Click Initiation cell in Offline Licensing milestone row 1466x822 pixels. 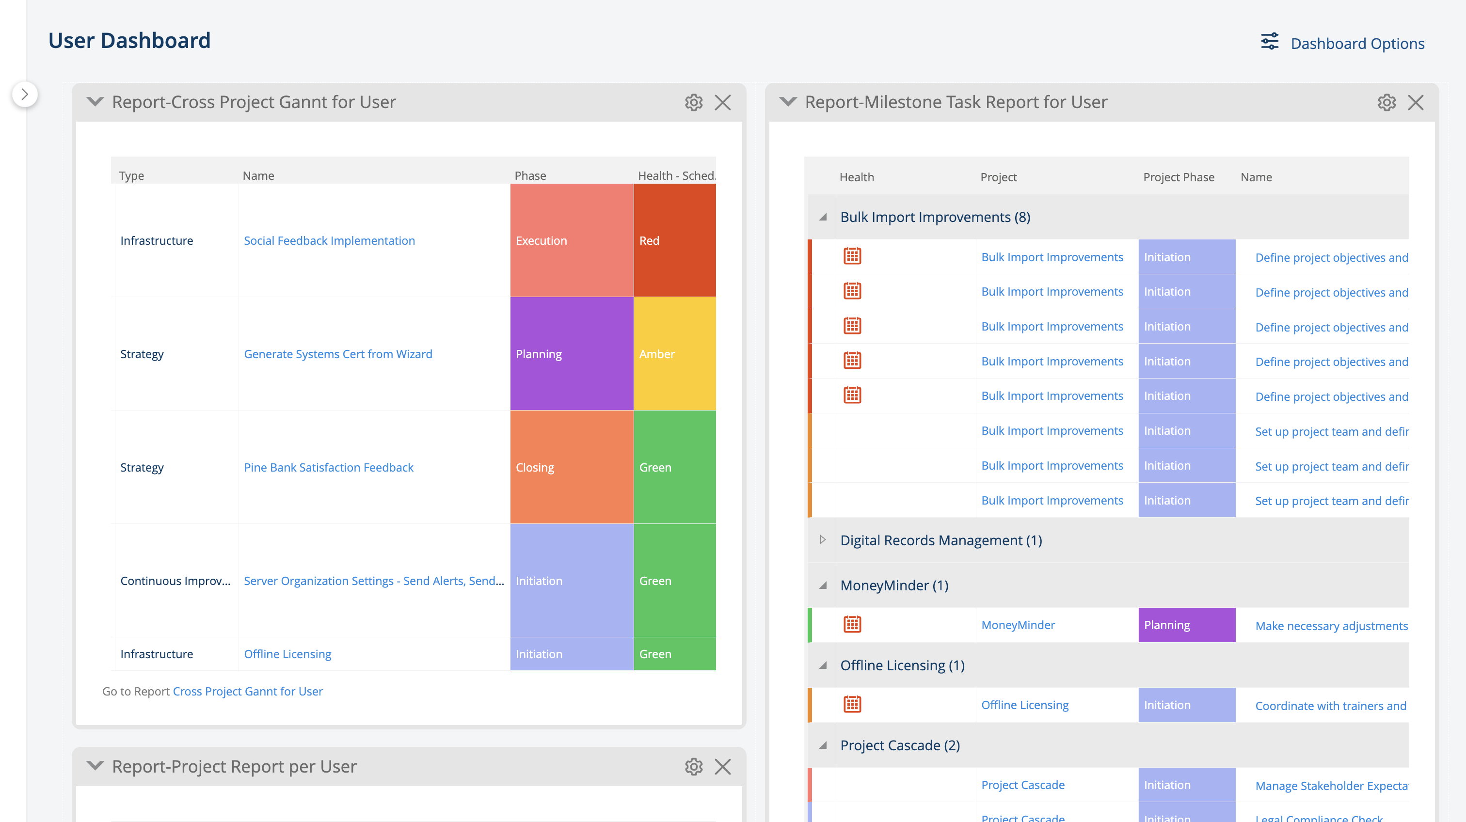tap(1187, 704)
